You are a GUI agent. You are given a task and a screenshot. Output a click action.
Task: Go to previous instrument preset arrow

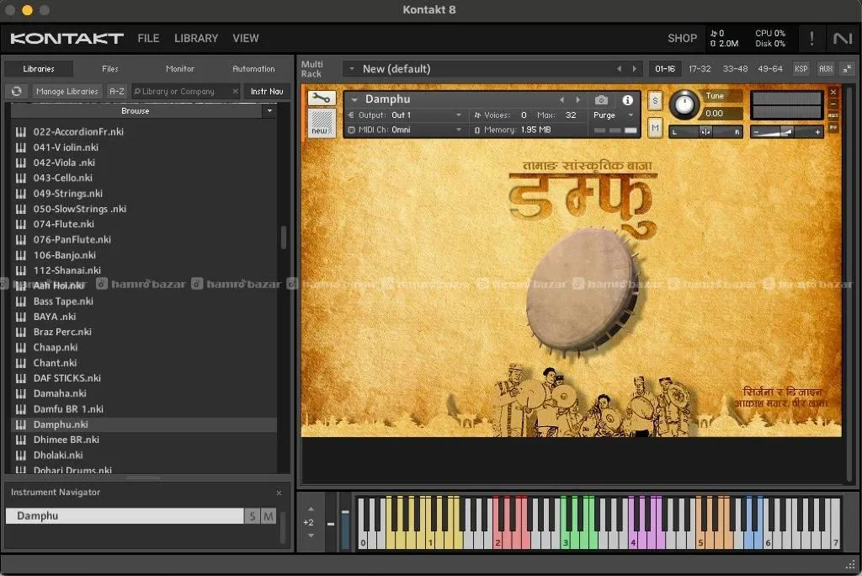click(561, 99)
